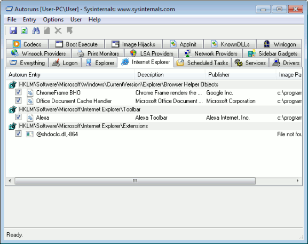Screen dimensions: 308x244
Task: Switch to the Print Monitors tab
Action: tap(98, 53)
